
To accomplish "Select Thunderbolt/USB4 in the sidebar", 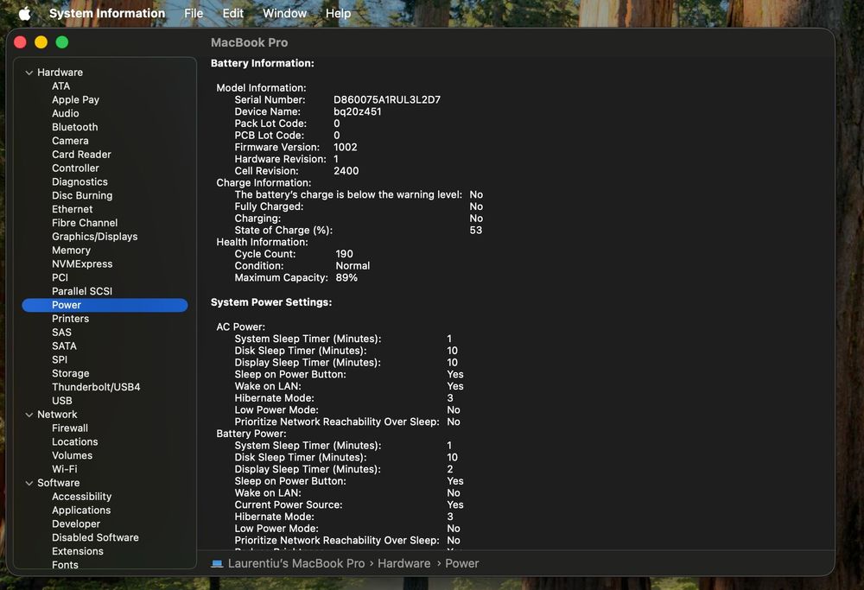I will [96, 387].
